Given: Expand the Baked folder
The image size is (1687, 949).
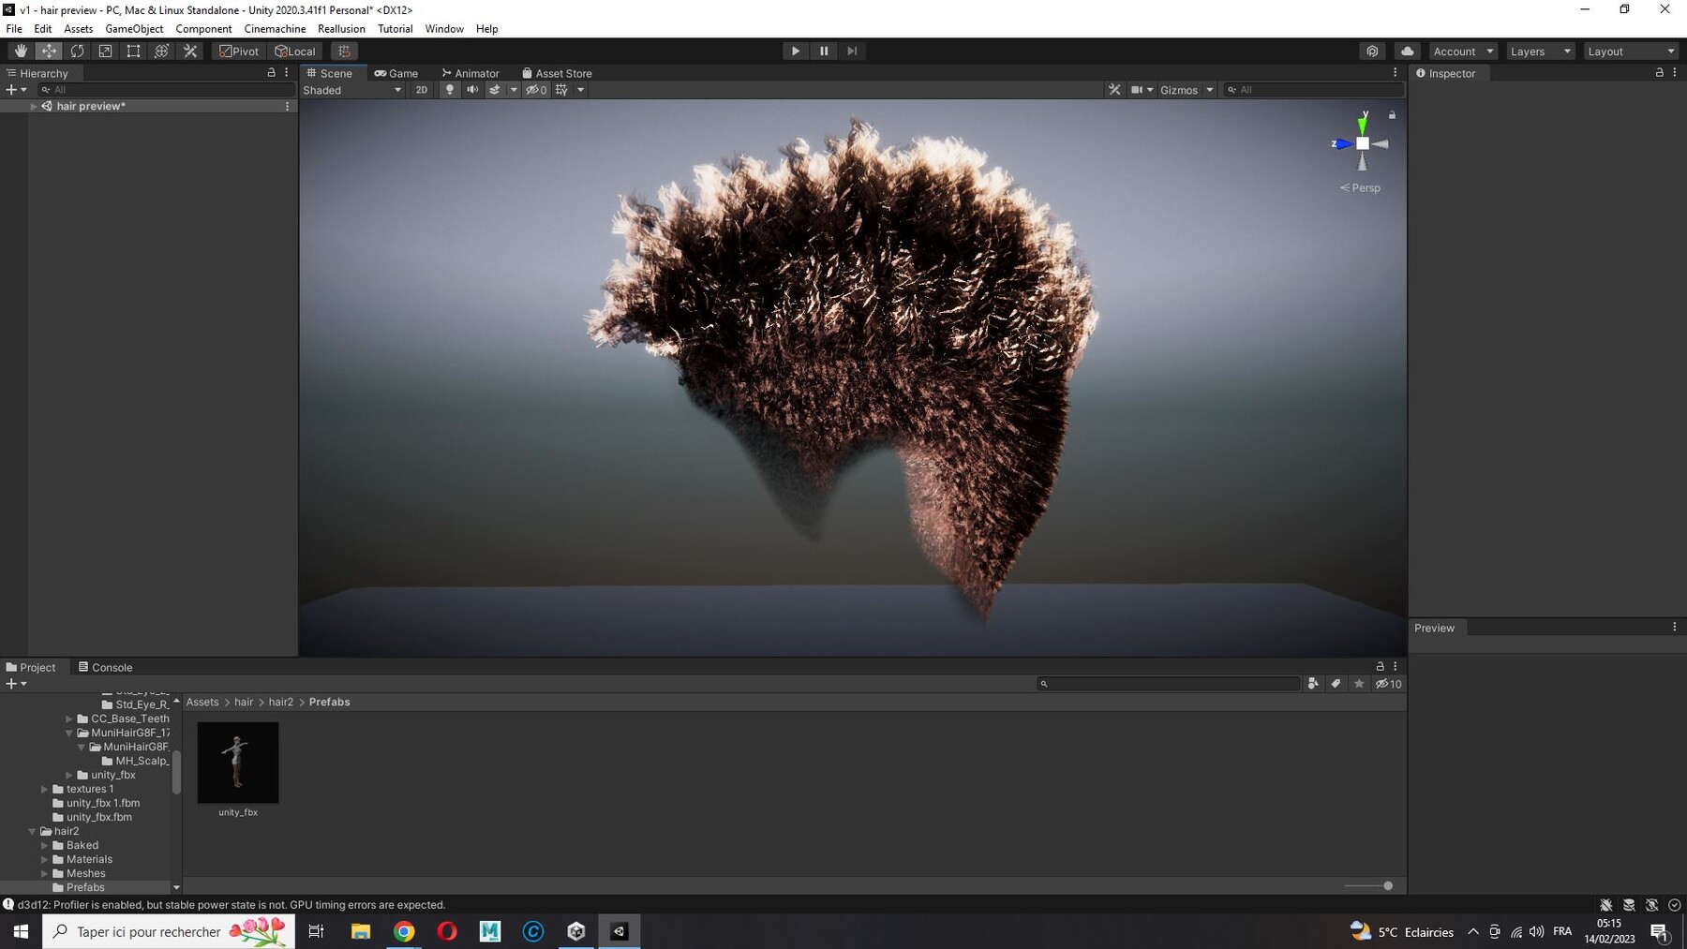Looking at the screenshot, I should pyautogui.click(x=44, y=845).
